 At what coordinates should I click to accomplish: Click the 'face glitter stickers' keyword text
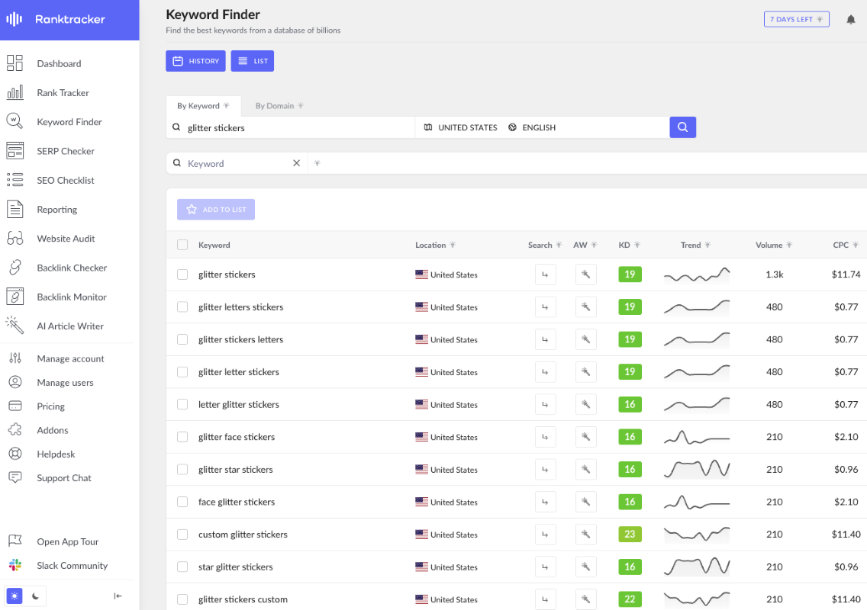click(237, 502)
